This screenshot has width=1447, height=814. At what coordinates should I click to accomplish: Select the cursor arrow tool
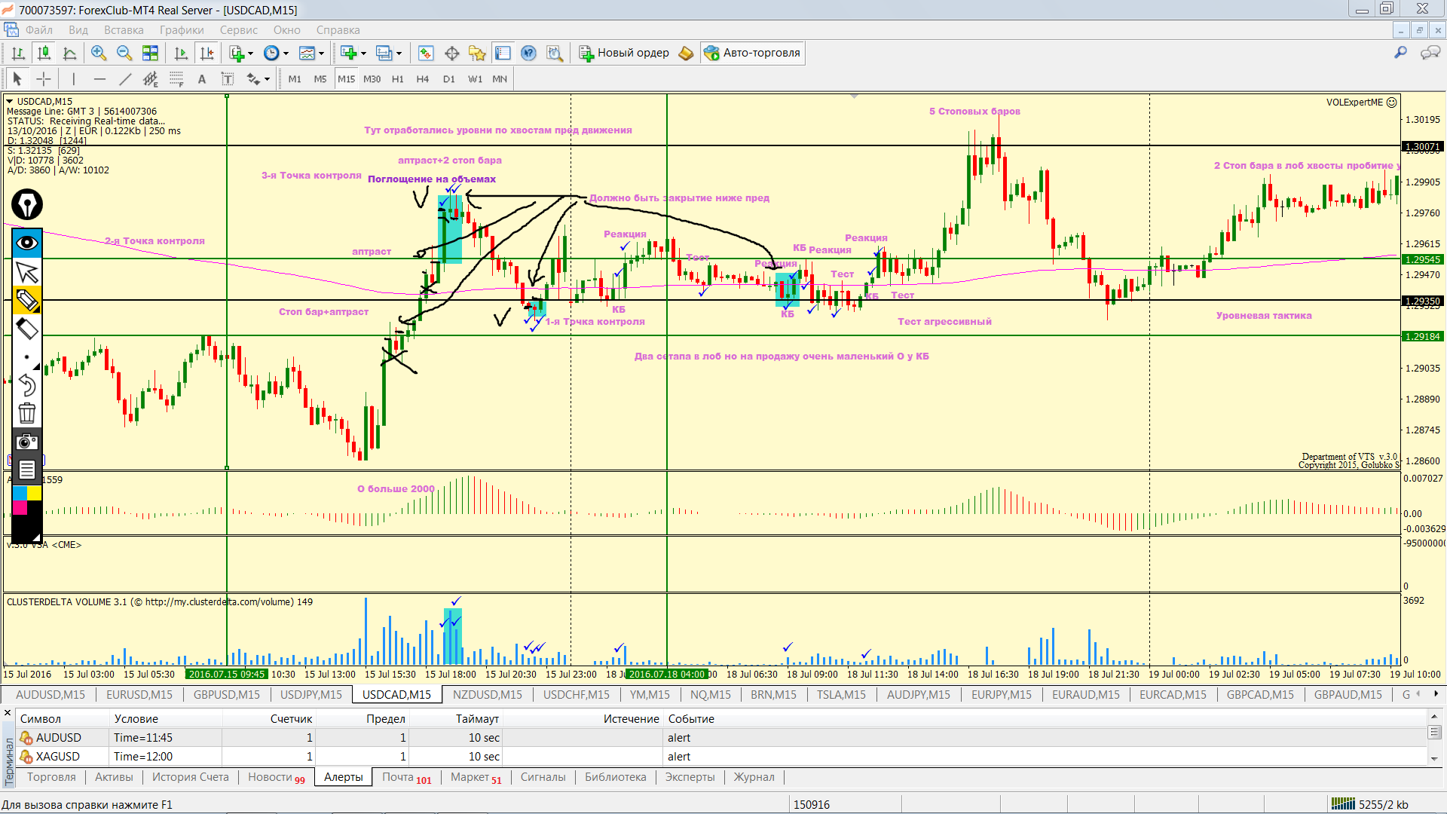coord(17,78)
